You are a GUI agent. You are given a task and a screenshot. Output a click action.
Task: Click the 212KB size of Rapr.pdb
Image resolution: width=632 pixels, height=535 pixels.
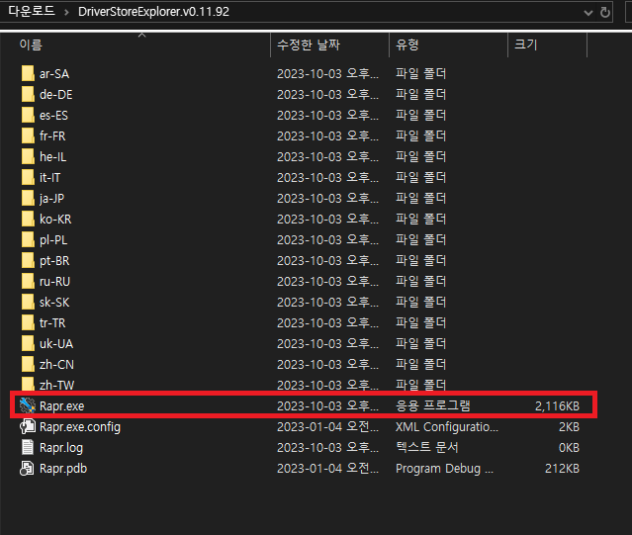[562, 469]
